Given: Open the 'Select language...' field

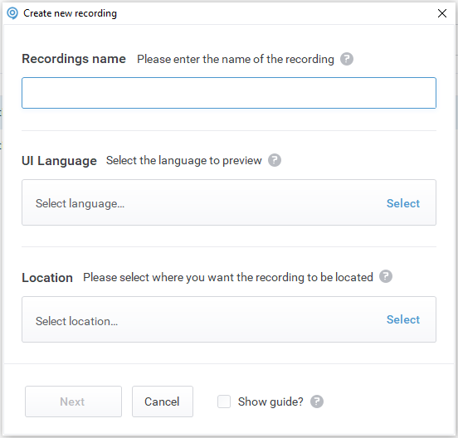Looking at the screenshot, I should coord(229,202).
